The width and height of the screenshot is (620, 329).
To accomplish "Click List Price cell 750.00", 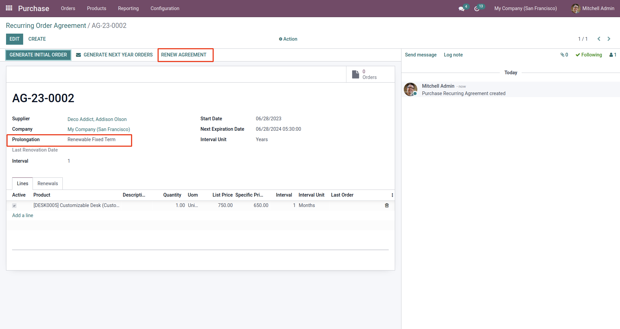I will click(x=225, y=205).
